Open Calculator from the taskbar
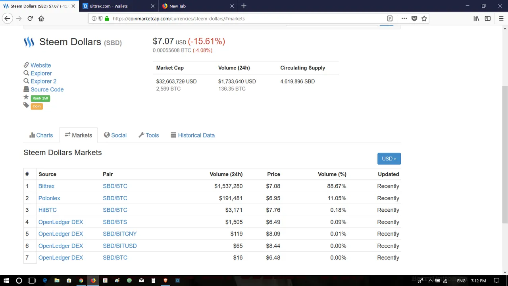 point(153,280)
